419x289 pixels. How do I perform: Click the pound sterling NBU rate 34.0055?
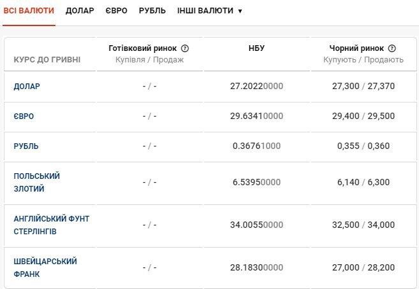(x=256, y=225)
